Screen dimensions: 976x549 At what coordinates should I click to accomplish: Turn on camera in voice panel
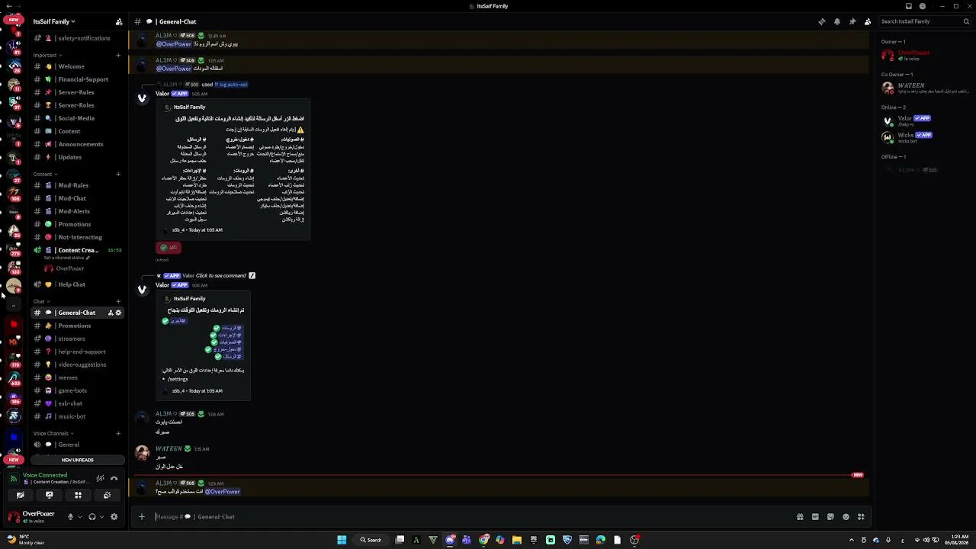tap(21, 495)
